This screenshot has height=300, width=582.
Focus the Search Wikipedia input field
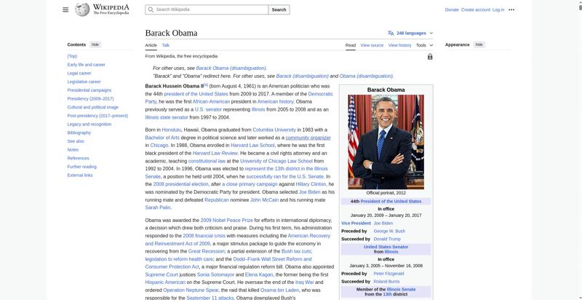pos(207,9)
